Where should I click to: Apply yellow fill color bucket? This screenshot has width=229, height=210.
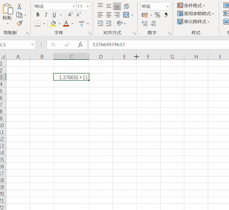[x=53, y=23]
